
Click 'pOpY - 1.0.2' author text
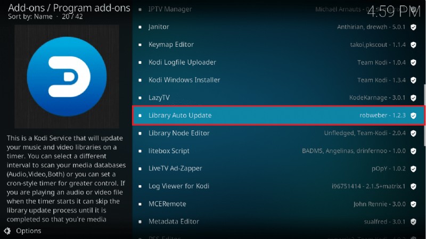pyautogui.click(x=389, y=169)
